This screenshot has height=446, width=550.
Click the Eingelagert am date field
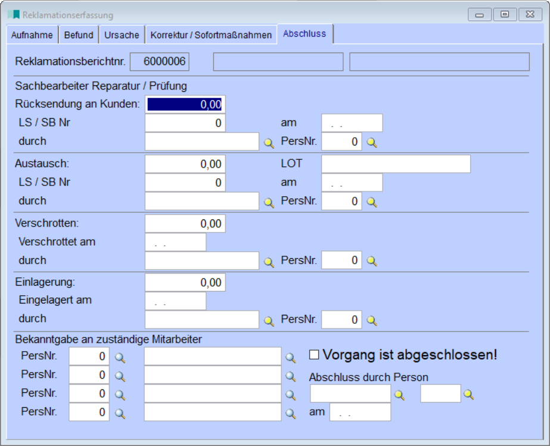[175, 302]
